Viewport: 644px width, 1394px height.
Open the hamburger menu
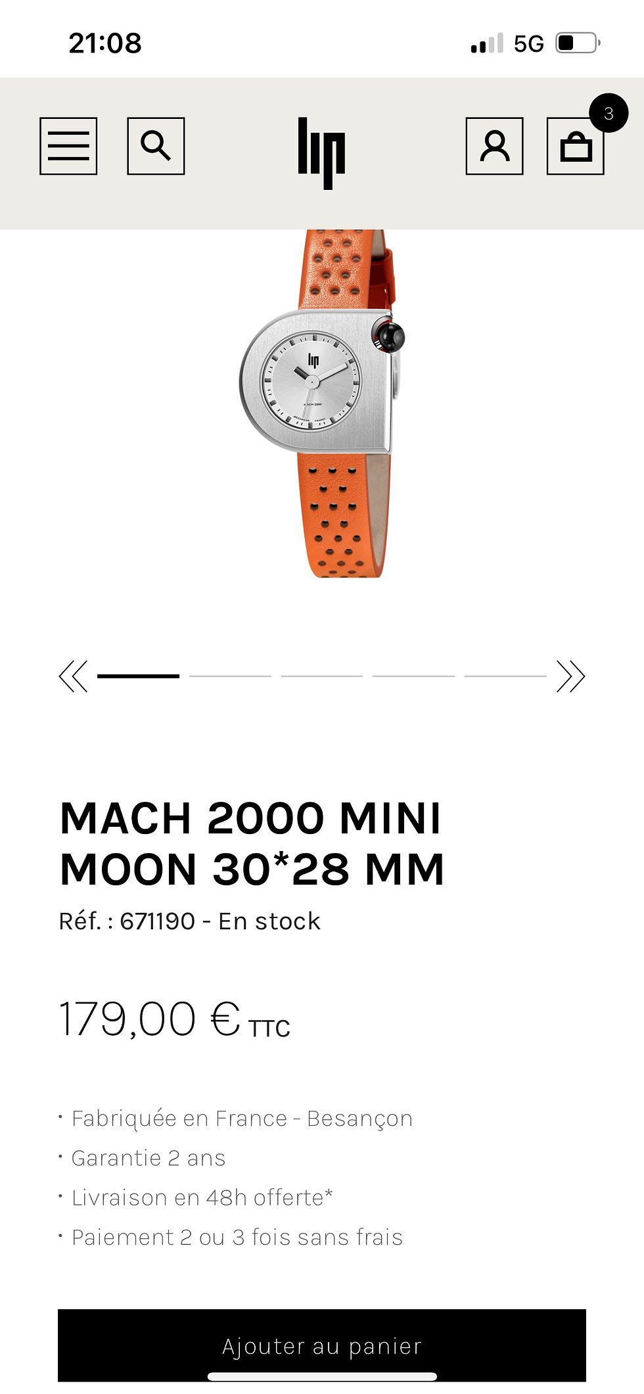point(68,146)
